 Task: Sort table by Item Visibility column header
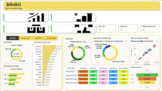click(124, 68)
